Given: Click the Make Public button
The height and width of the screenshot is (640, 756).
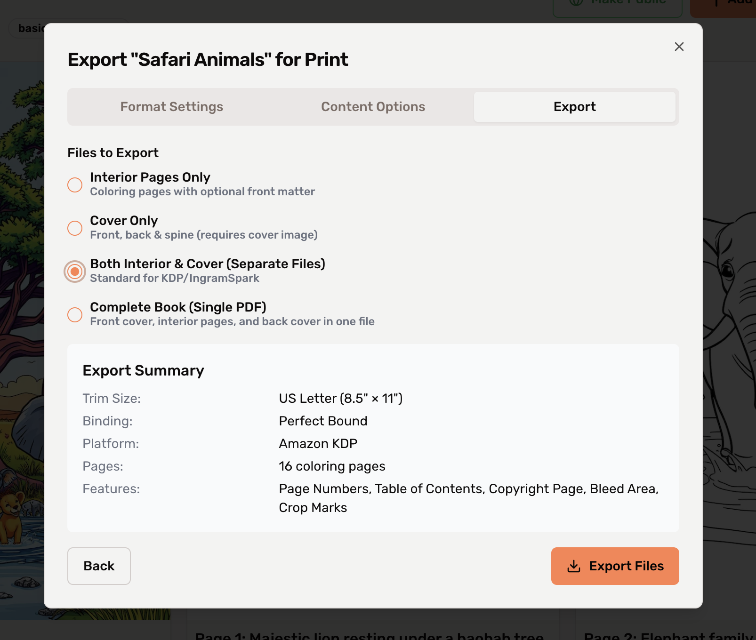Looking at the screenshot, I should click(617, 3).
